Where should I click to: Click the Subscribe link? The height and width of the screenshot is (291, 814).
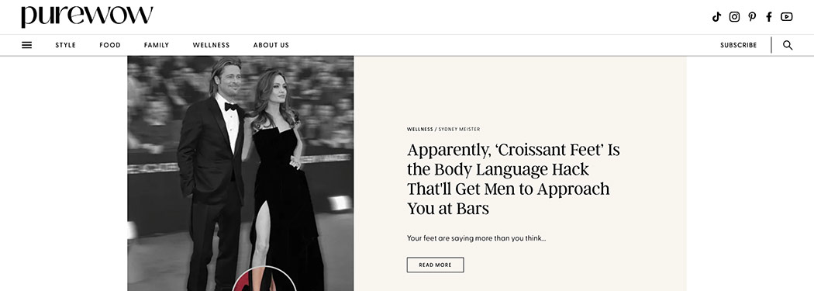pos(738,45)
